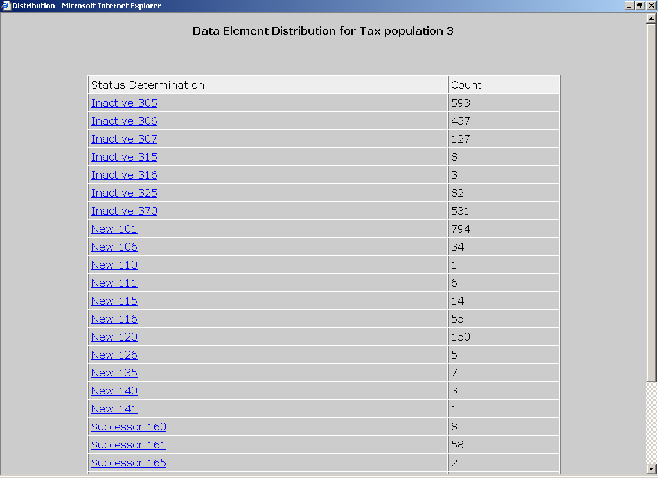Minimize the Distribution window
This screenshot has width=658, height=478.
(x=629, y=6)
